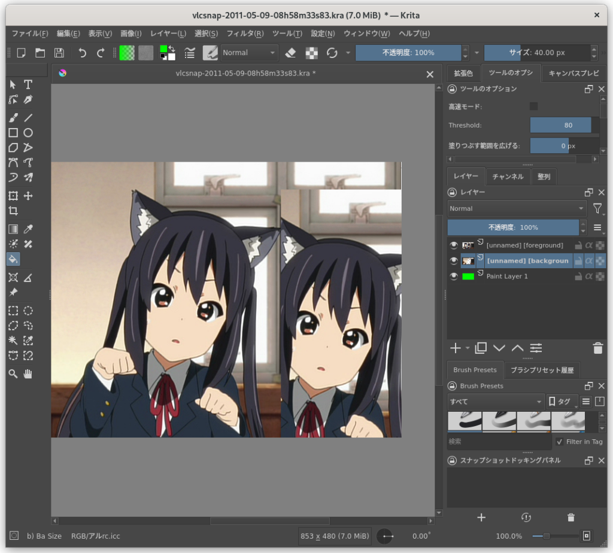Select the Crop tool

(13, 211)
